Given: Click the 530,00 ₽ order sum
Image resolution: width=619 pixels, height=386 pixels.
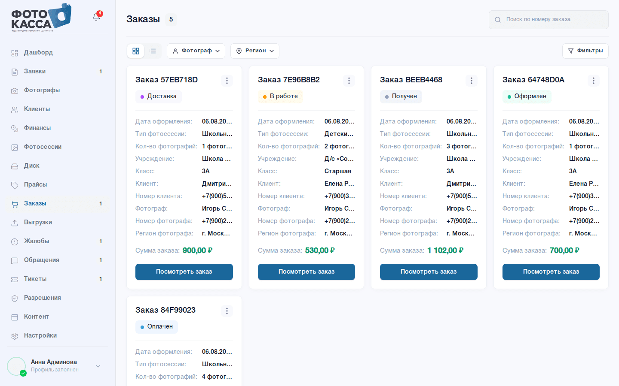Looking at the screenshot, I should [320, 250].
